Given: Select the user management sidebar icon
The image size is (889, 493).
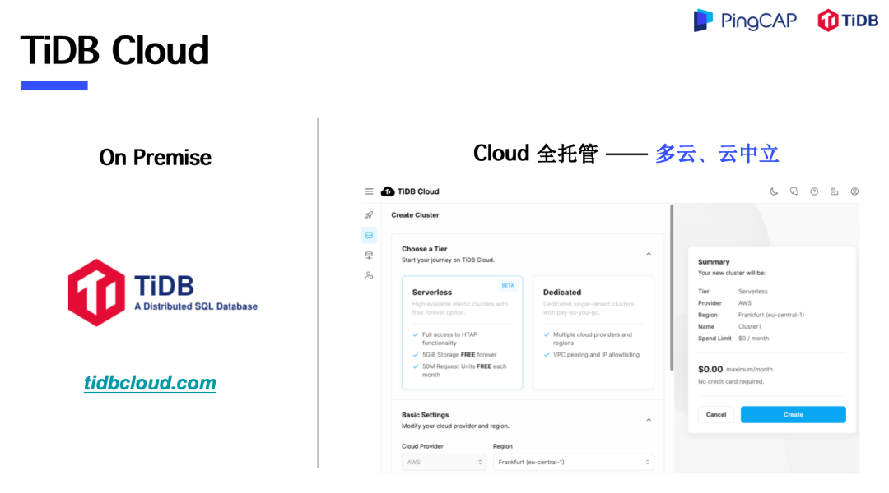Looking at the screenshot, I should [369, 275].
